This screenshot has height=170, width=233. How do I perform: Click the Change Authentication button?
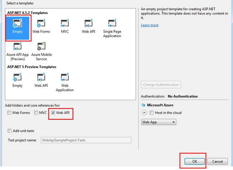pos(161,85)
